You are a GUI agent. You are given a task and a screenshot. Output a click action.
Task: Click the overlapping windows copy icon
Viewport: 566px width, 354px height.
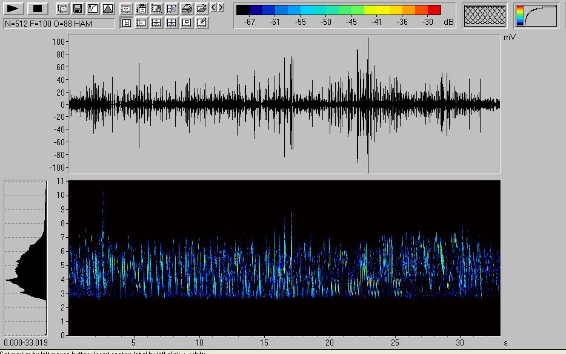click(62, 8)
